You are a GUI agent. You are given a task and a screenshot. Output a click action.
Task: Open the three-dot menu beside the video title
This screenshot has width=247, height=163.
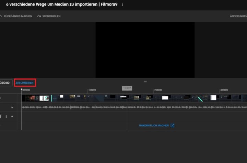click(122, 4)
